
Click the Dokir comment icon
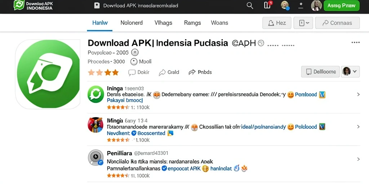pos(132,73)
